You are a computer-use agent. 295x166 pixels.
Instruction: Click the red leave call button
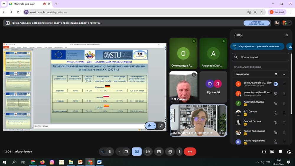point(190,152)
